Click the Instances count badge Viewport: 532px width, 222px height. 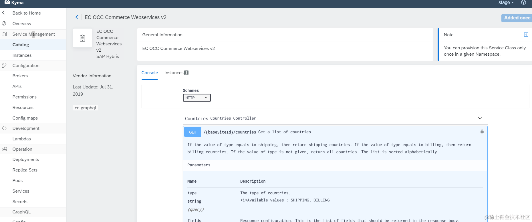[x=186, y=73]
